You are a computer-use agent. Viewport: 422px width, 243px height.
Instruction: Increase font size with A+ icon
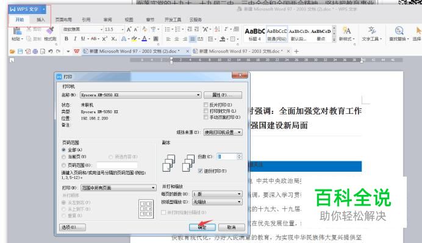(x=129, y=29)
